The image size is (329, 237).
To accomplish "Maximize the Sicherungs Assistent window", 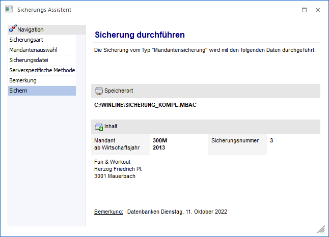I will (x=304, y=10).
